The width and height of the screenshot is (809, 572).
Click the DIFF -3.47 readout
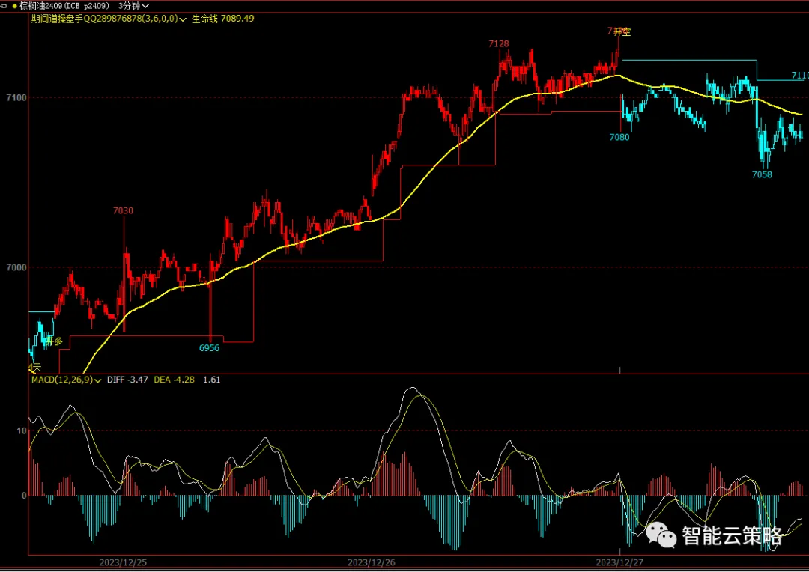point(127,380)
